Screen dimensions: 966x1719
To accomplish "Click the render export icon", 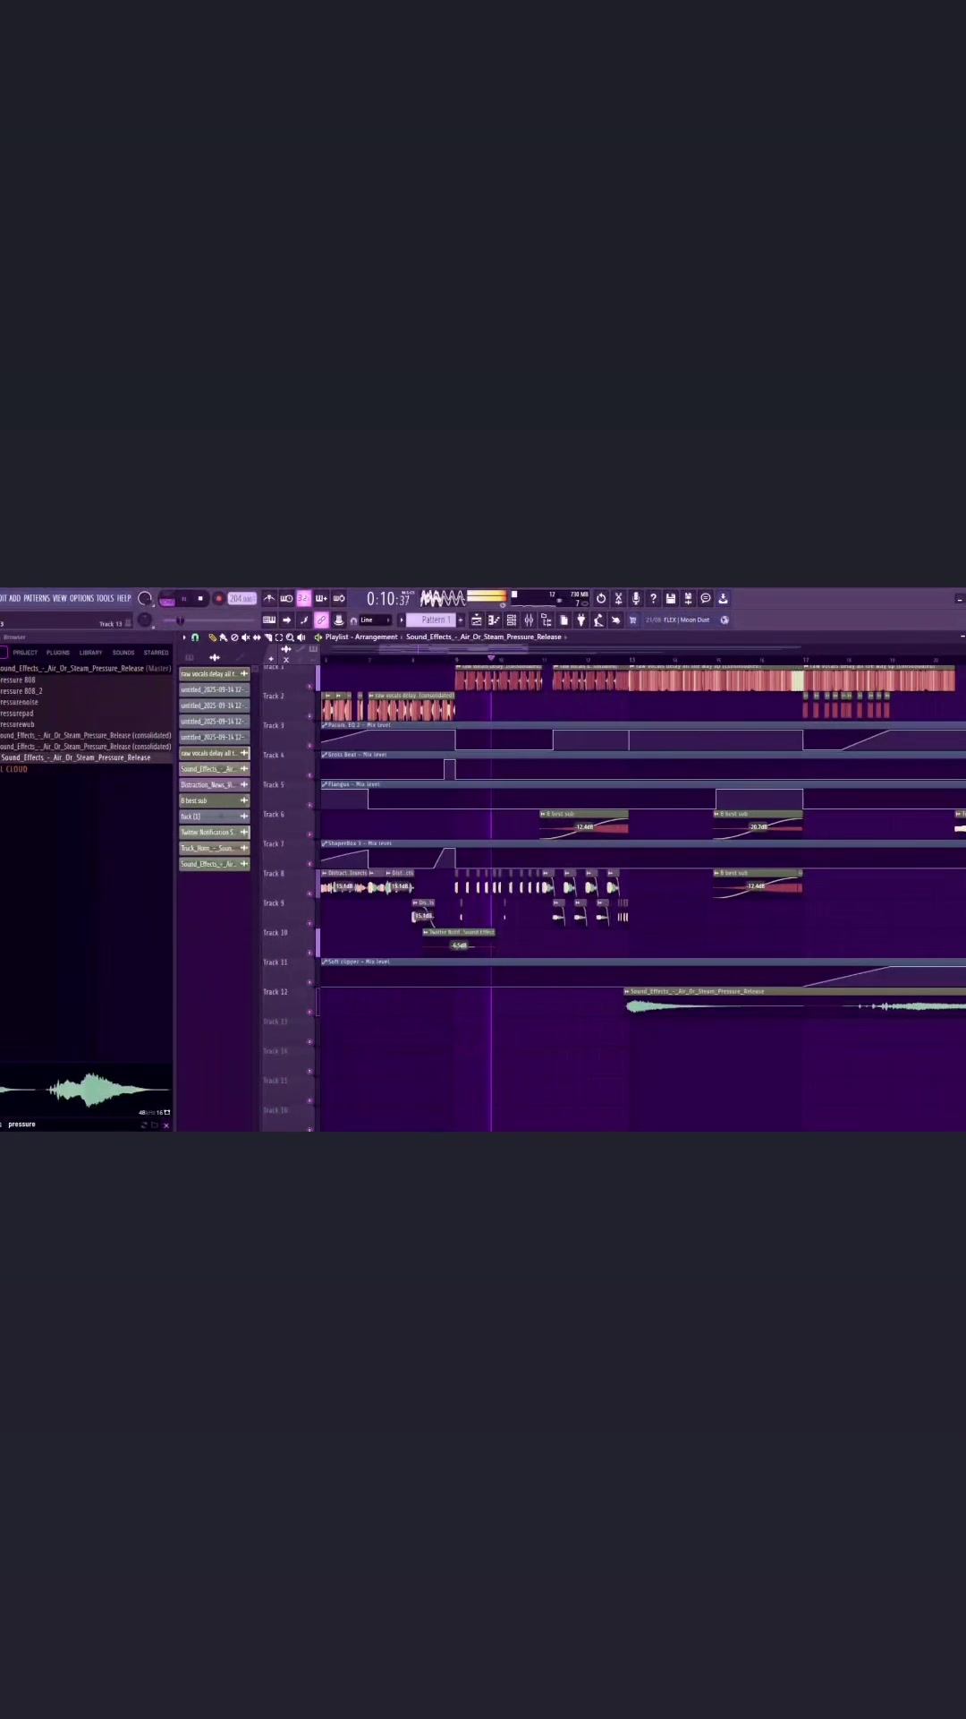I will [x=688, y=598].
